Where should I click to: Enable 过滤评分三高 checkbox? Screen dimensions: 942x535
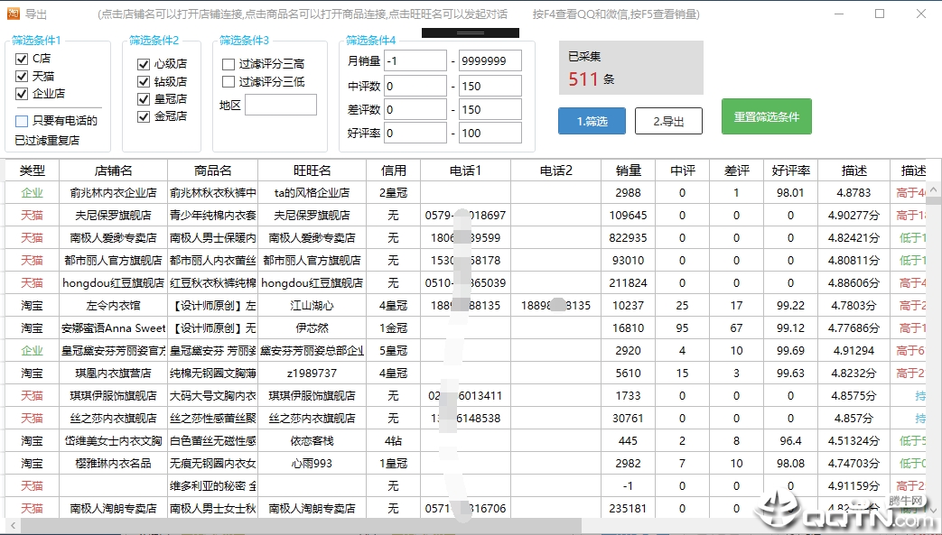pos(229,64)
